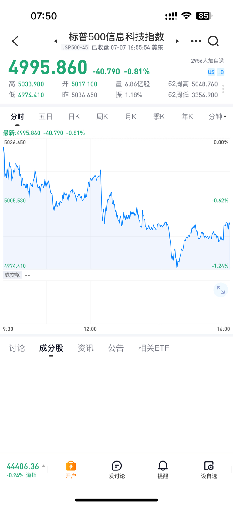Tap the 提醒 bell alert icon
The height and width of the screenshot is (506, 233).
(163, 470)
